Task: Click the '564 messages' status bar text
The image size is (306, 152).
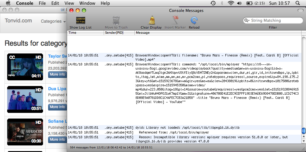Action: click(x=111, y=148)
